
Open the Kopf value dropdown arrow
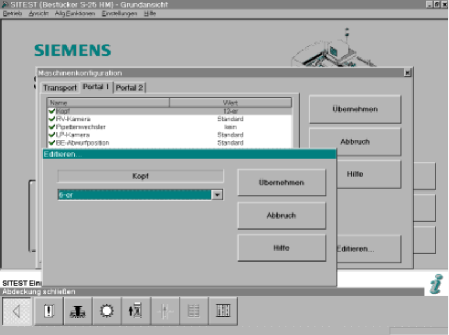217,195
